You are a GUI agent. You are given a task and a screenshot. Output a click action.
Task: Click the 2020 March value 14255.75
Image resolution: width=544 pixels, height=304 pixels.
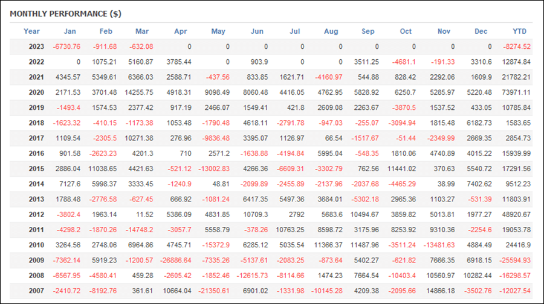pos(139,92)
